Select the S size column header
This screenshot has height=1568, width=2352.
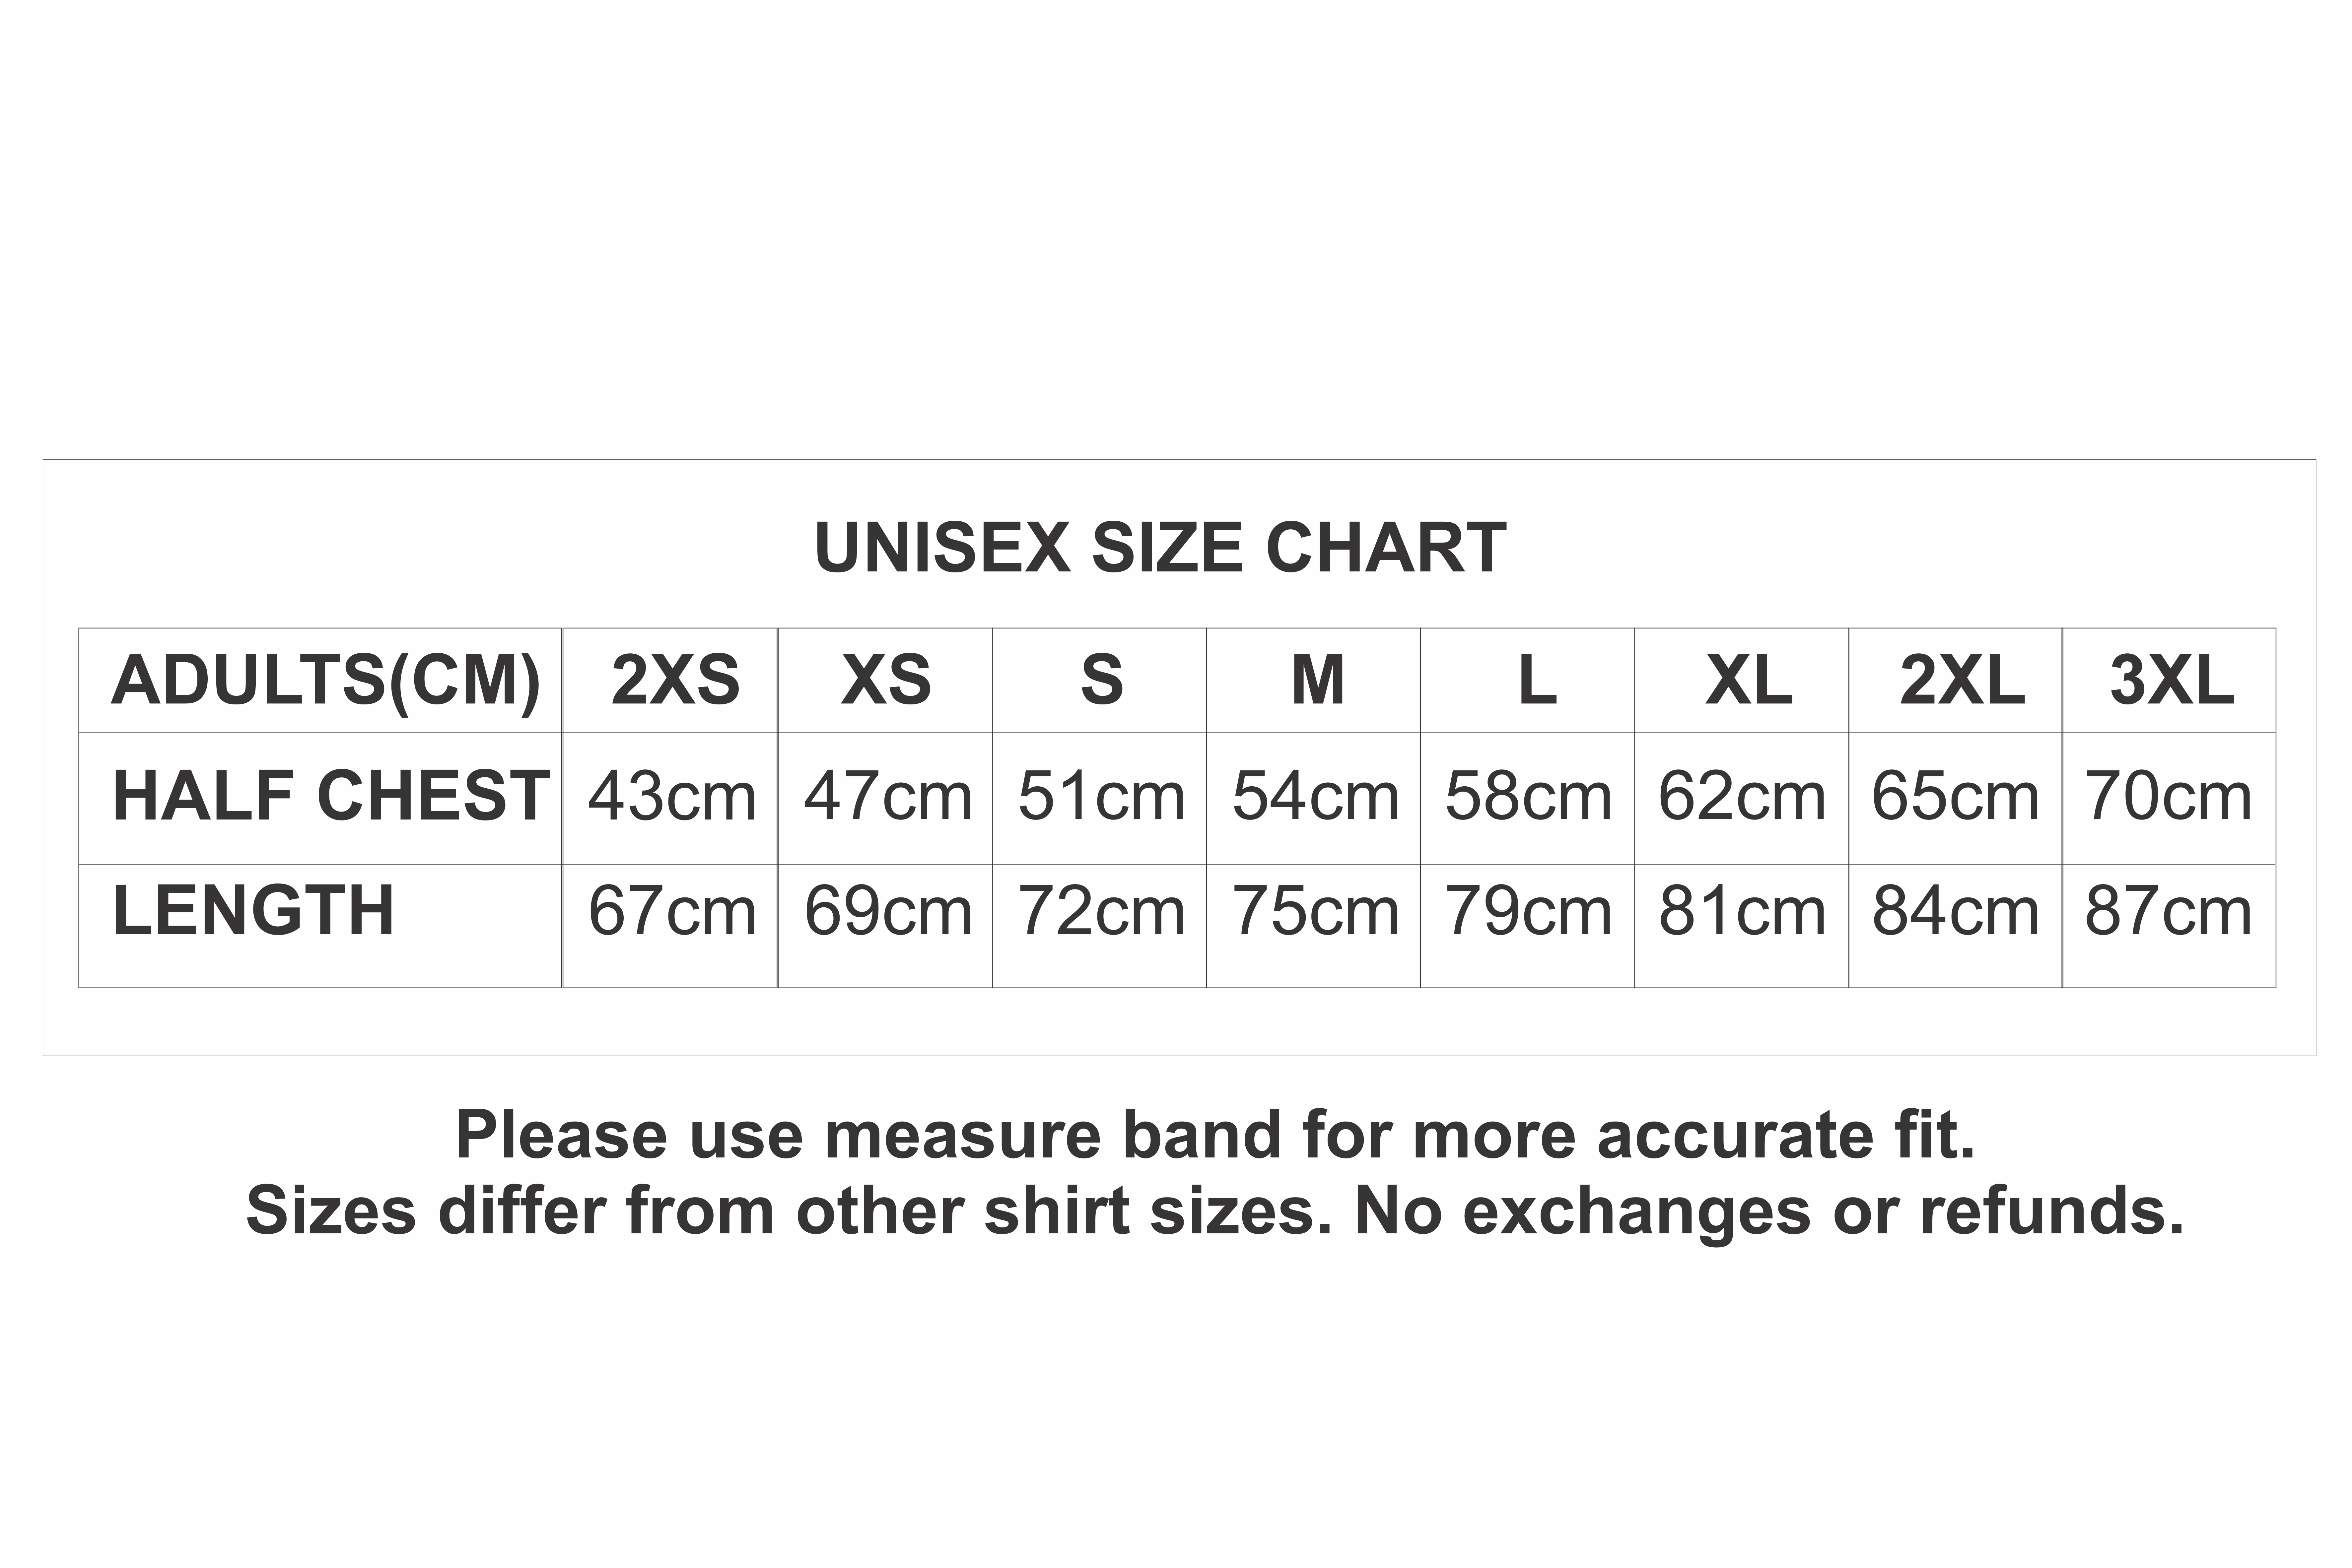1099,681
